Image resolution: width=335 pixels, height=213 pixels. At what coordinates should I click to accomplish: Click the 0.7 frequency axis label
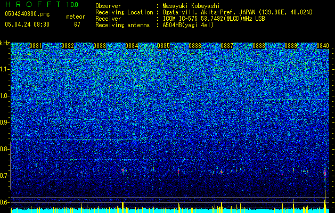5,176
